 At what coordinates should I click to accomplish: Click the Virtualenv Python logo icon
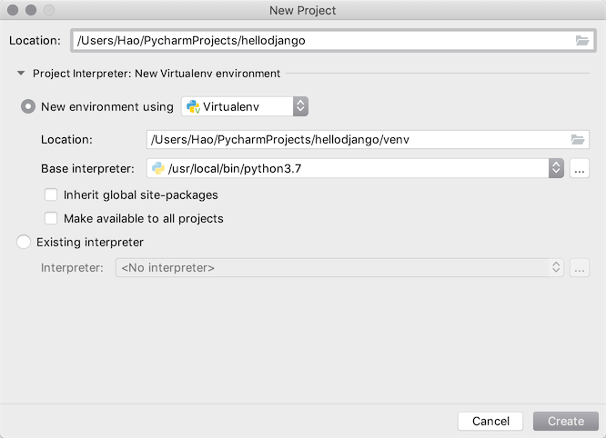[193, 107]
